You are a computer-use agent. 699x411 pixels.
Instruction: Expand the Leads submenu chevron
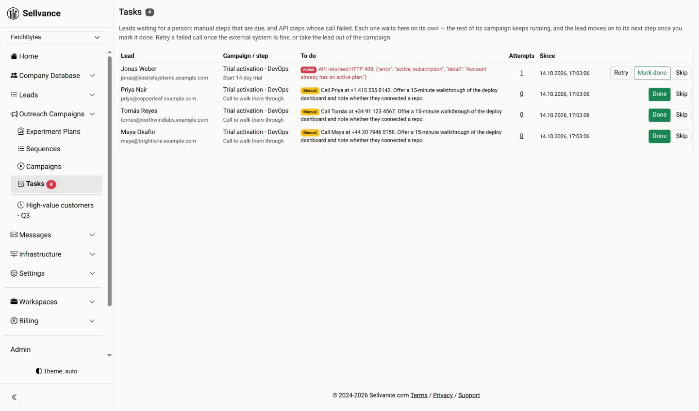92,95
